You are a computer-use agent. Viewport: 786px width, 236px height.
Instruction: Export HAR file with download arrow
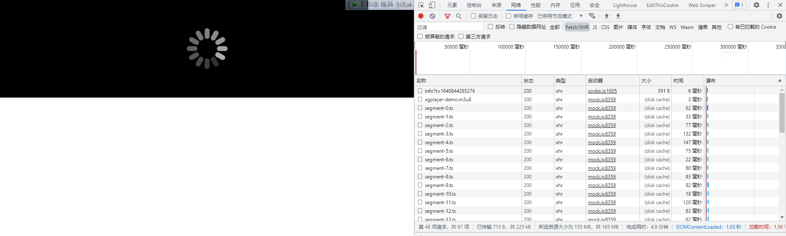point(618,16)
